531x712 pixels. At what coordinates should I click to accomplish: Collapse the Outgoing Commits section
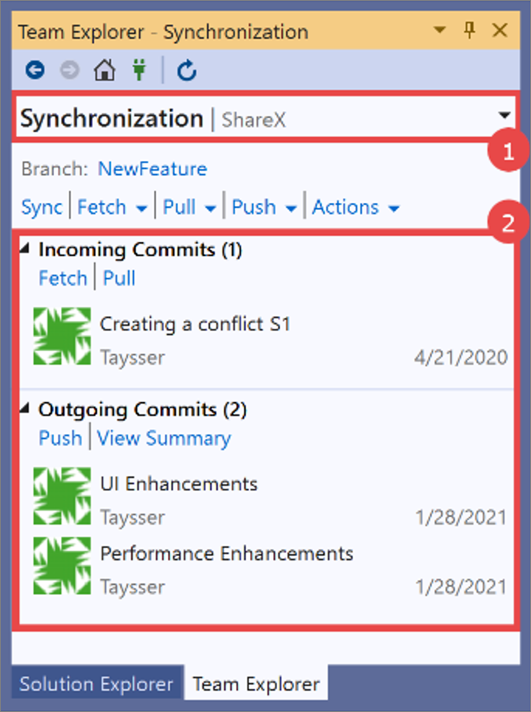(x=24, y=408)
